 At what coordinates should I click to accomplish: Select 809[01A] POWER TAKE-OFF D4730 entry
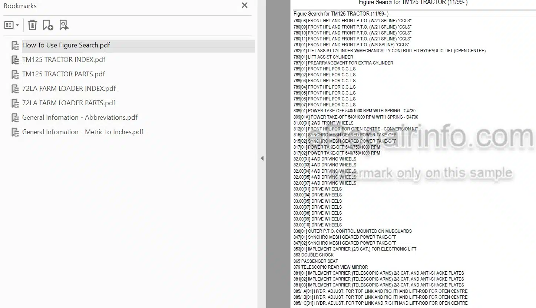[x=356, y=117]
